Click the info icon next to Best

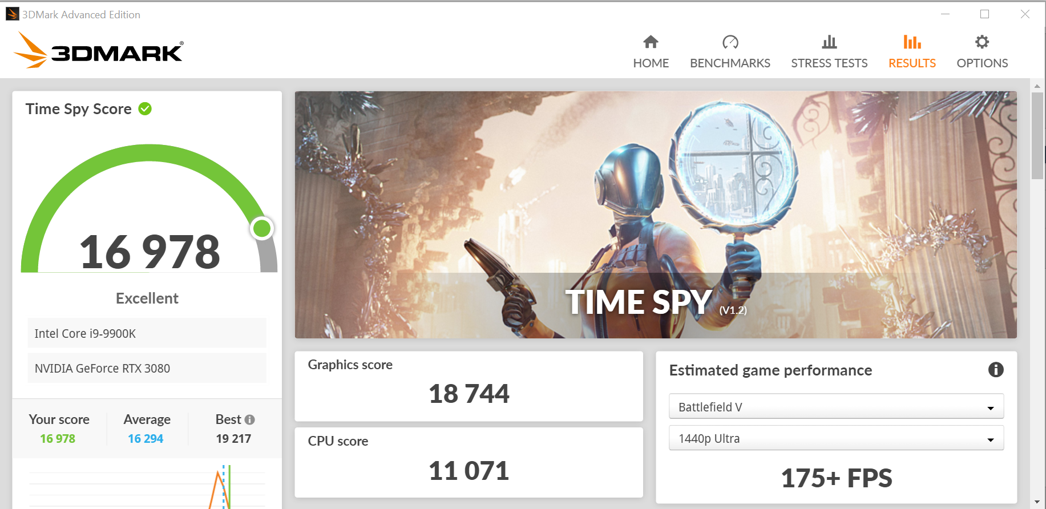coord(249,419)
